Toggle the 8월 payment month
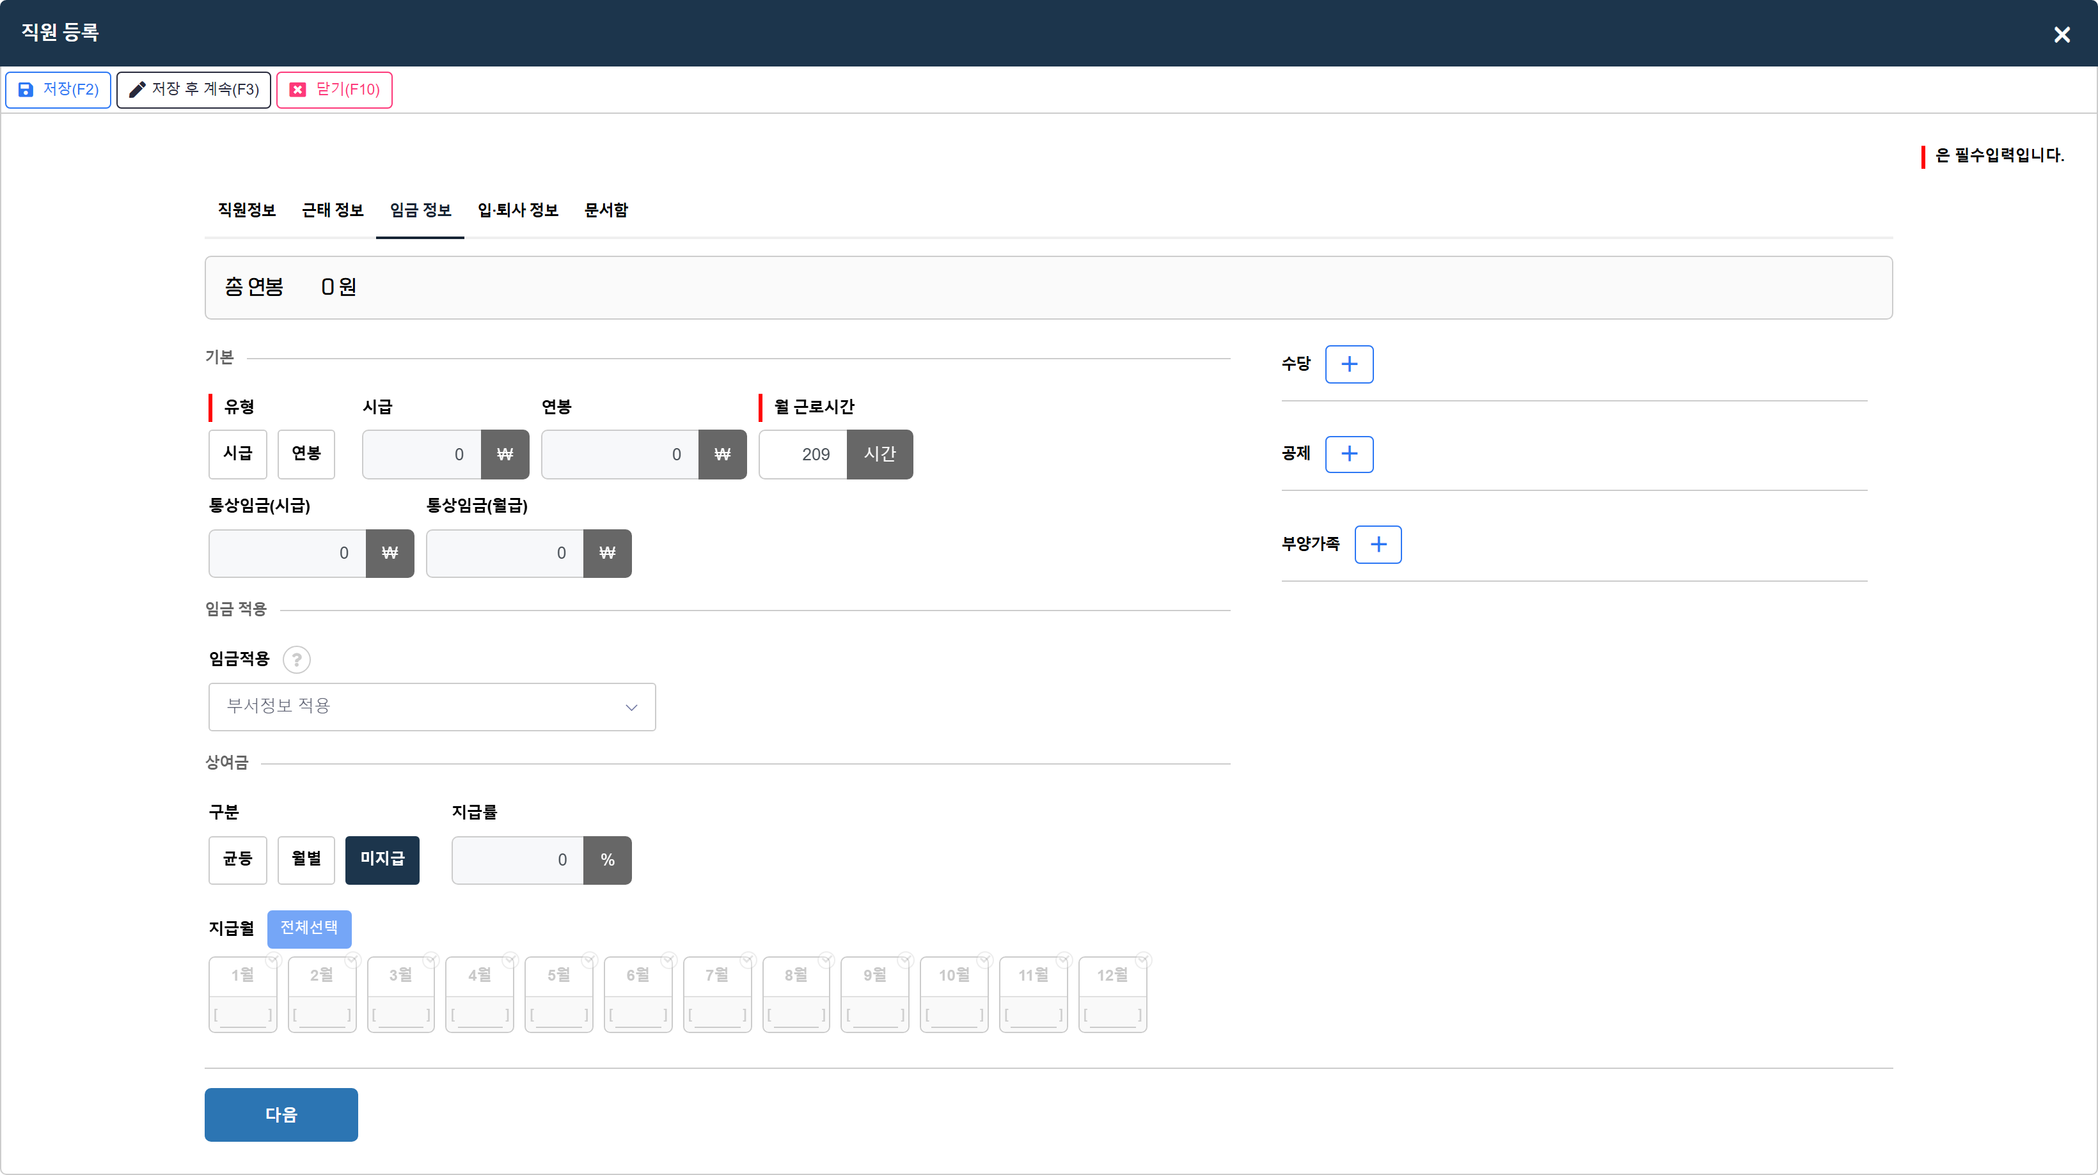The image size is (2098, 1175). pos(796,976)
